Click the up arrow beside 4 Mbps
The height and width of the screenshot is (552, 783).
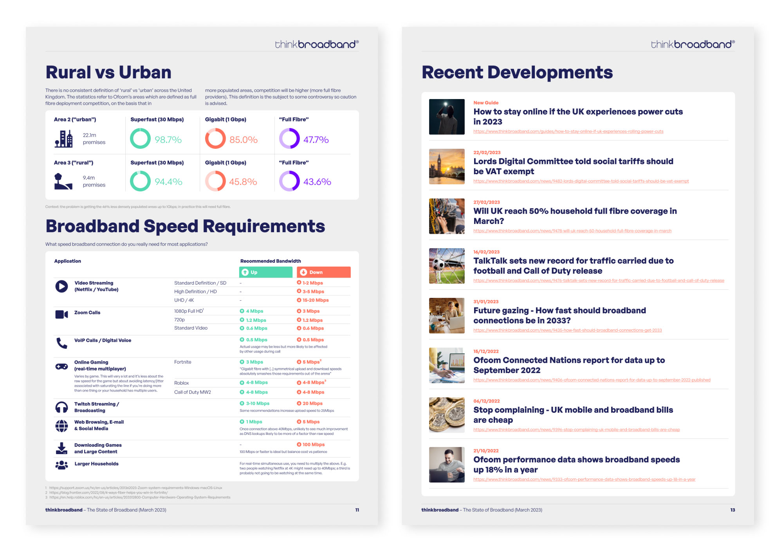[242, 311]
